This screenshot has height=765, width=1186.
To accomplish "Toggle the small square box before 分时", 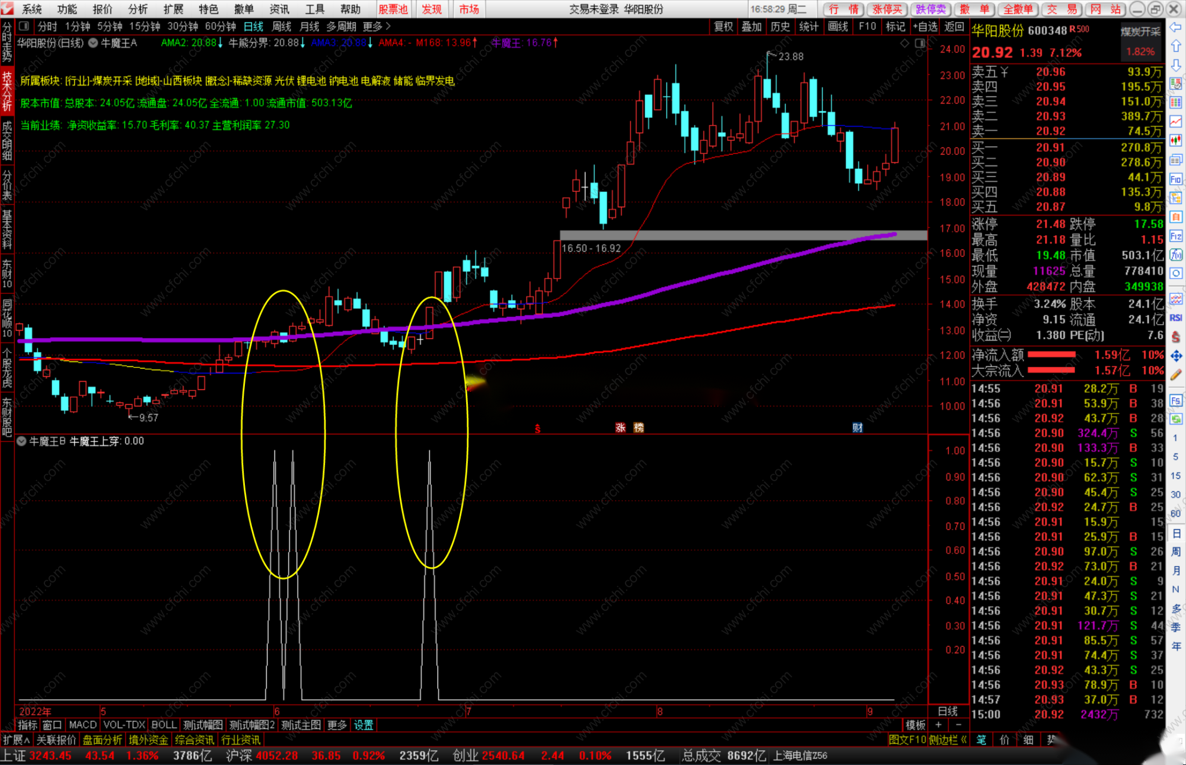I will (x=24, y=26).
